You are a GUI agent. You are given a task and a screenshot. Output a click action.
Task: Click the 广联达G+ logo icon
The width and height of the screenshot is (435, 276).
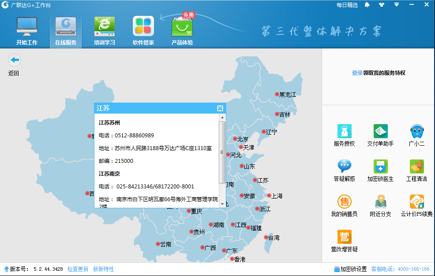tap(5, 5)
